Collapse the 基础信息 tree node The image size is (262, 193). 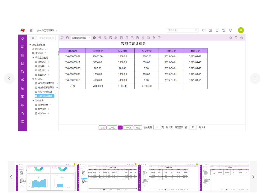pos(33,100)
